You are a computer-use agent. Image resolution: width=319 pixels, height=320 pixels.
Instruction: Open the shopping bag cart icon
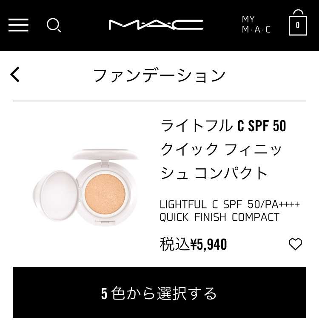(x=298, y=23)
